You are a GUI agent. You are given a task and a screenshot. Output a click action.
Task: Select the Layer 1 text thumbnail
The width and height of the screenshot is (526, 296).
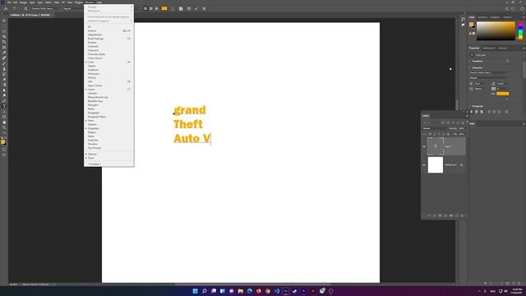[x=436, y=146]
